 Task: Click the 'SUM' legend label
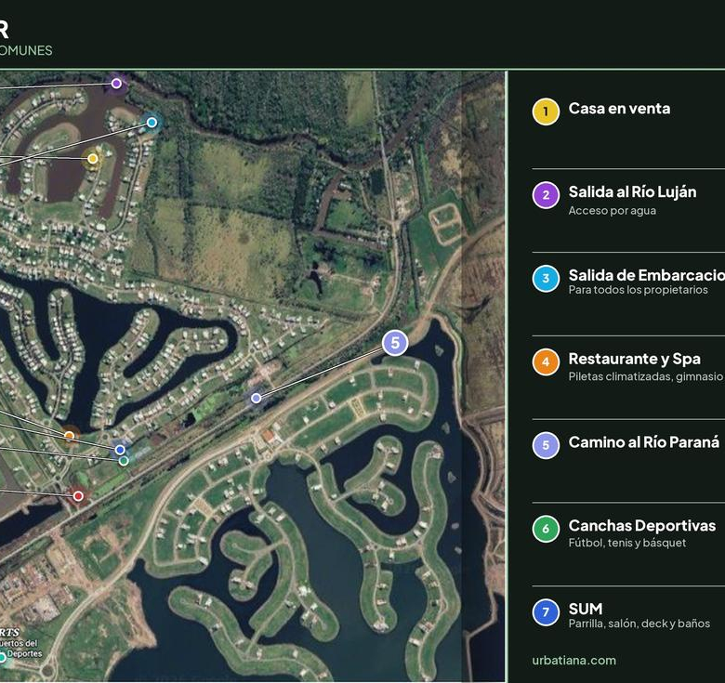click(586, 609)
